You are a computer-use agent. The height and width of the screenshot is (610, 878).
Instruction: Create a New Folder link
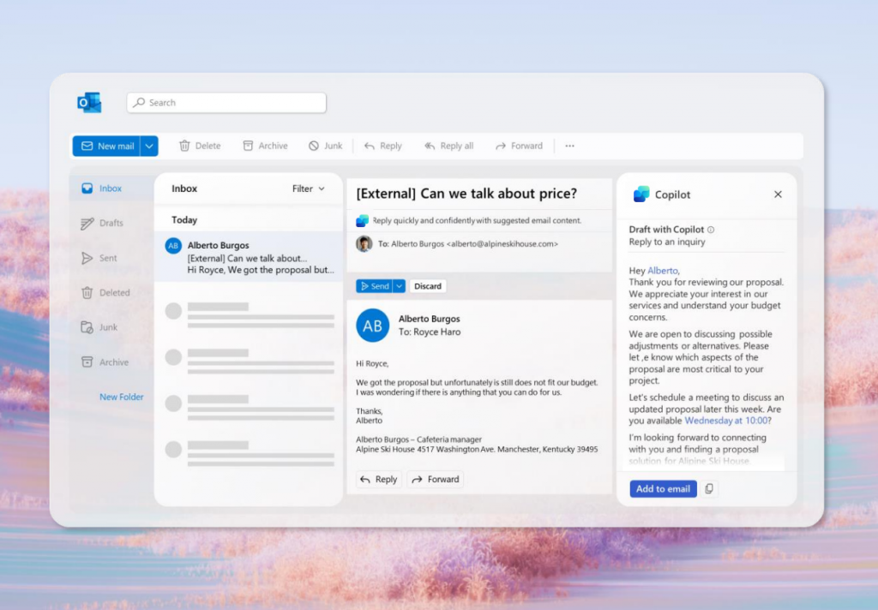122,397
